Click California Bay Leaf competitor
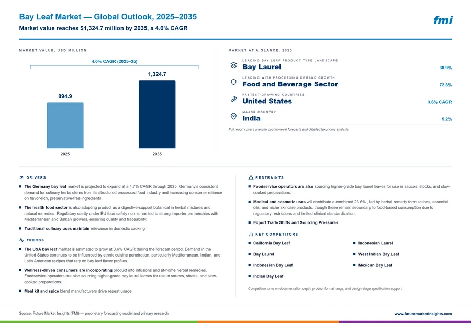This screenshot has width=471, height=323. (272, 243)
